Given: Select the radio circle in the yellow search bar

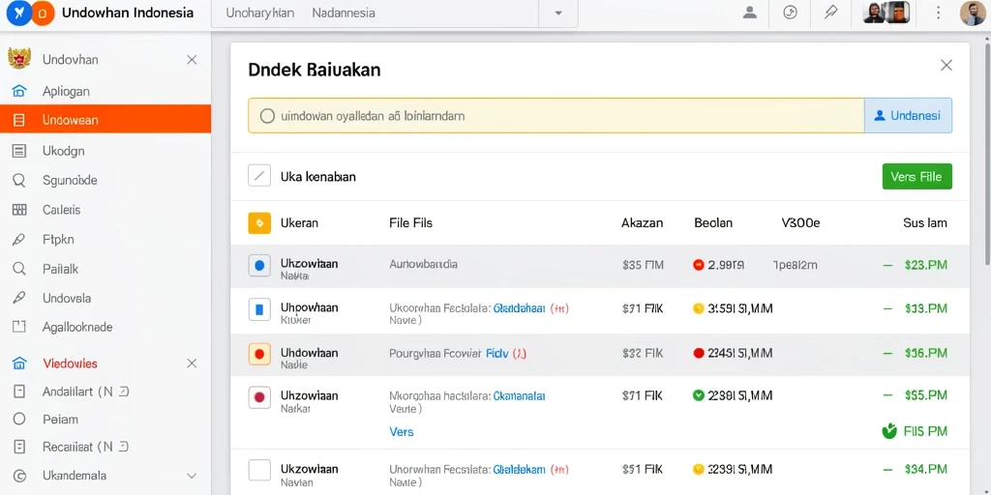Looking at the screenshot, I should (267, 116).
